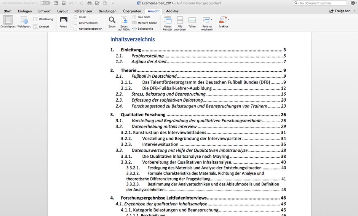Click the Im Dokument suchen field
The width and height of the screenshot is (358, 216).
[x=320, y=3]
